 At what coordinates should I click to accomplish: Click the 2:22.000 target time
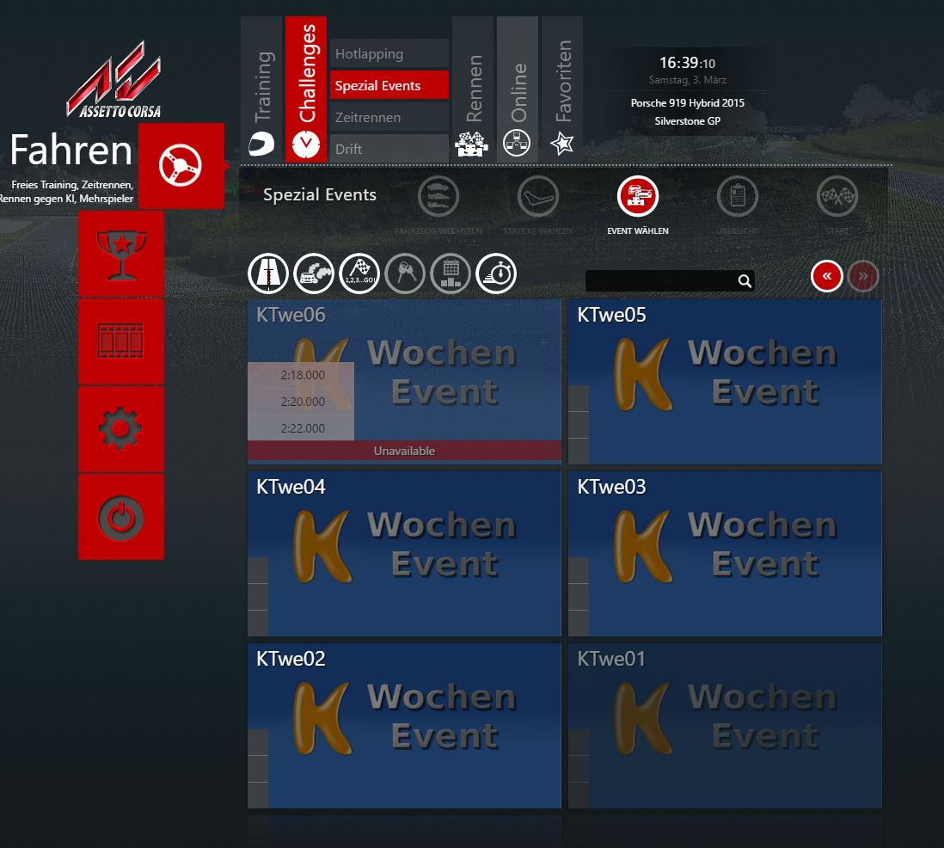(303, 428)
